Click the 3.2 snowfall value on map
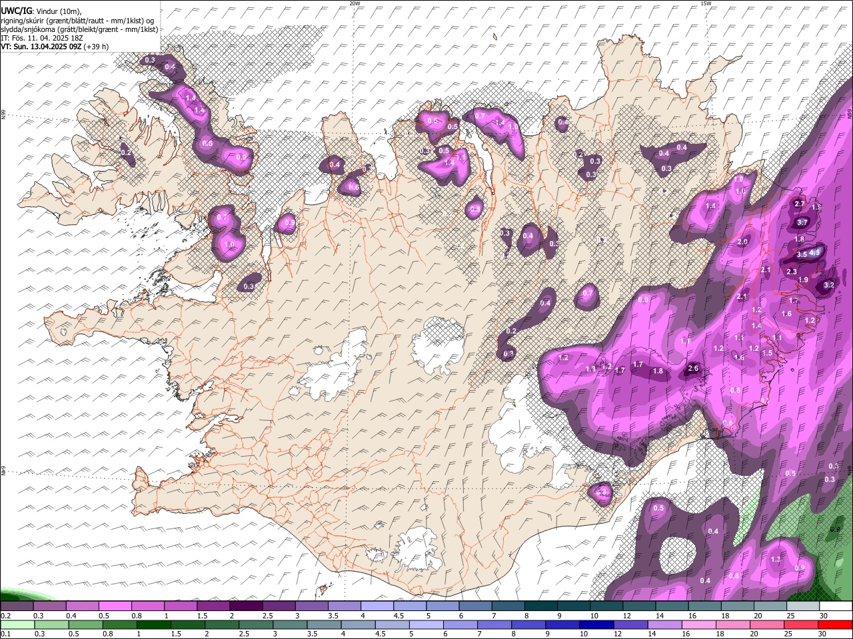This screenshot has height=639, width=853. pyautogui.click(x=829, y=285)
